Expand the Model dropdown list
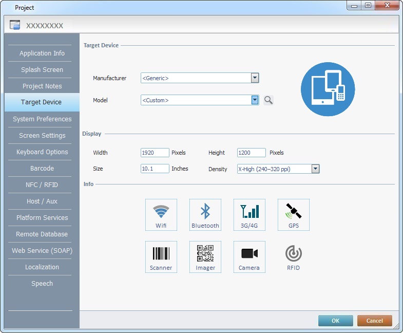The height and width of the screenshot is (333, 403). click(255, 100)
